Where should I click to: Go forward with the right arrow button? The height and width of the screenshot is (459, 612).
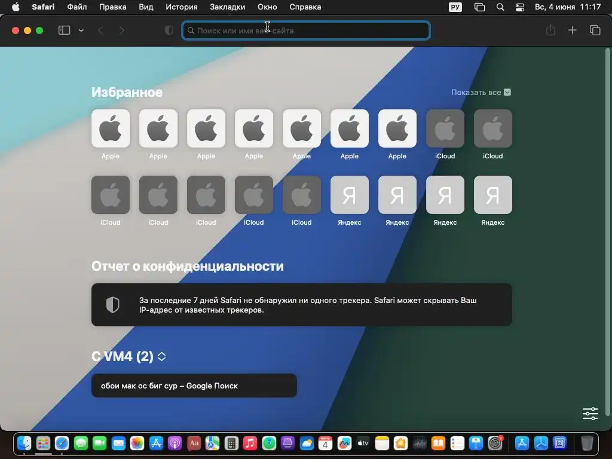pos(122,30)
